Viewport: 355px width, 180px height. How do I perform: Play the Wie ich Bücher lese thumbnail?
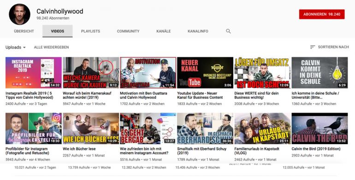click(91, 128)
